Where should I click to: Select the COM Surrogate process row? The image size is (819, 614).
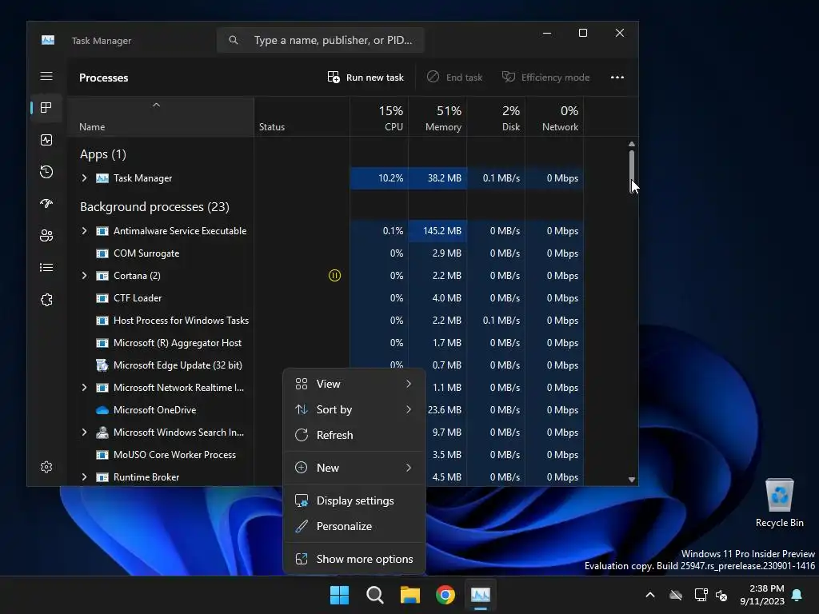click(326, 253)
